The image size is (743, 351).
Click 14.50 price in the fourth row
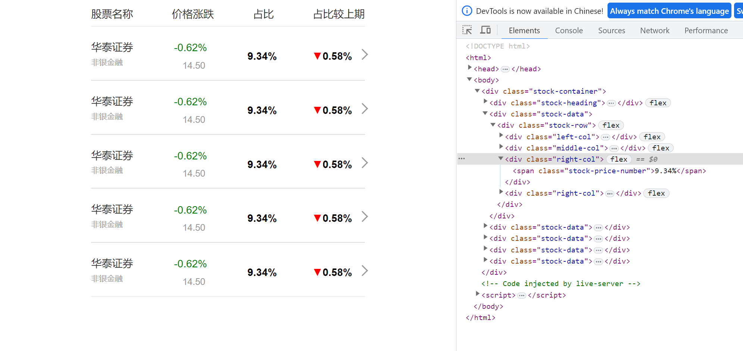(x=194, y=228)
